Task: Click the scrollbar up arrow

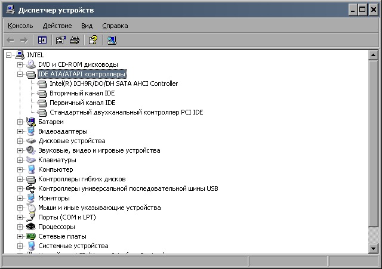Action: point(373,55)
